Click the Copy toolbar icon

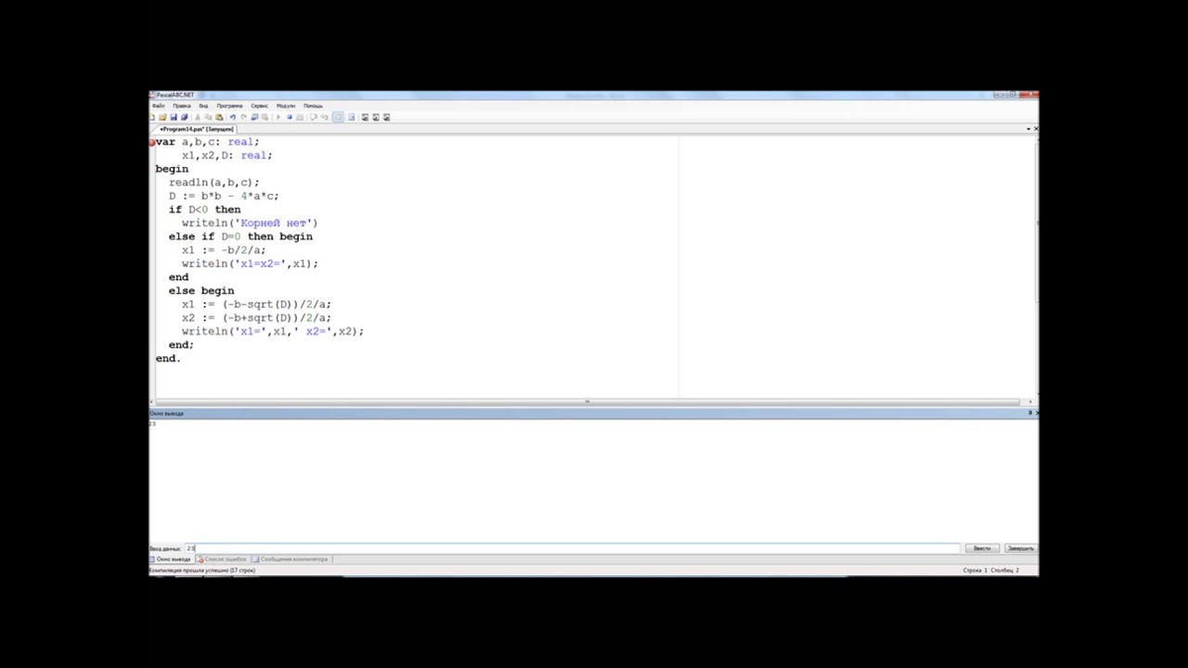click(x=208, y=117)
